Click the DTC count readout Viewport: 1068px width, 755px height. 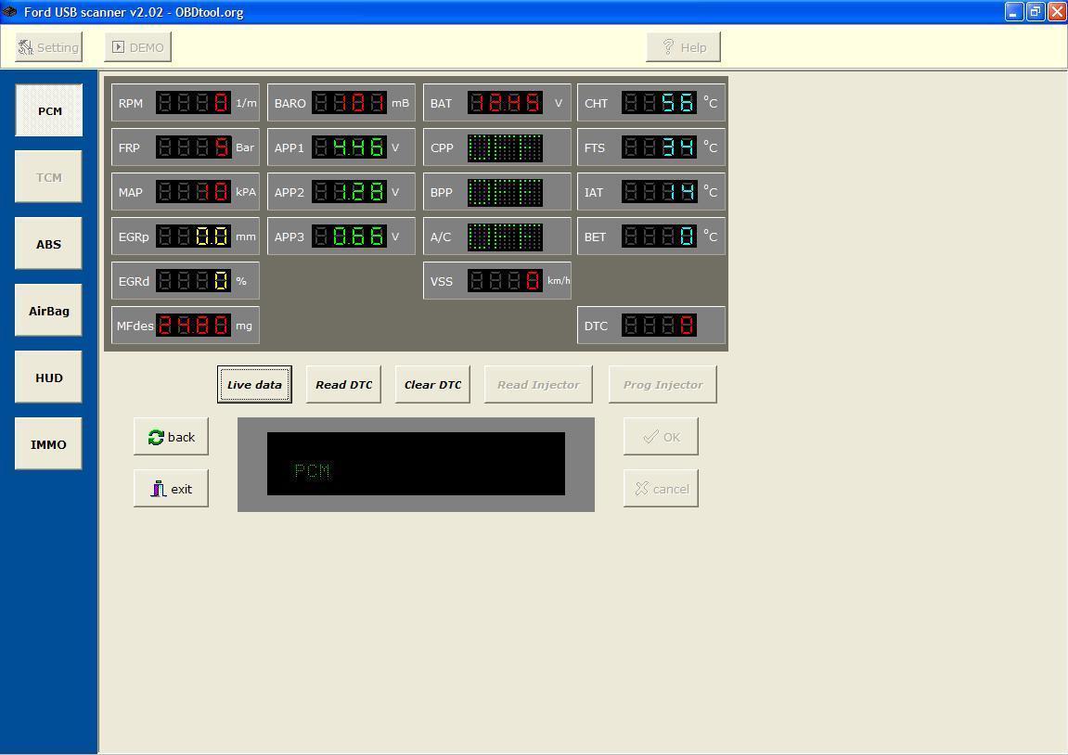[x=660, y=326]
